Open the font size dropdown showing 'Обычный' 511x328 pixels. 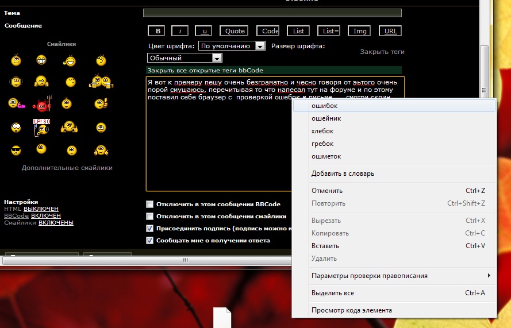(x=217, y=58)
